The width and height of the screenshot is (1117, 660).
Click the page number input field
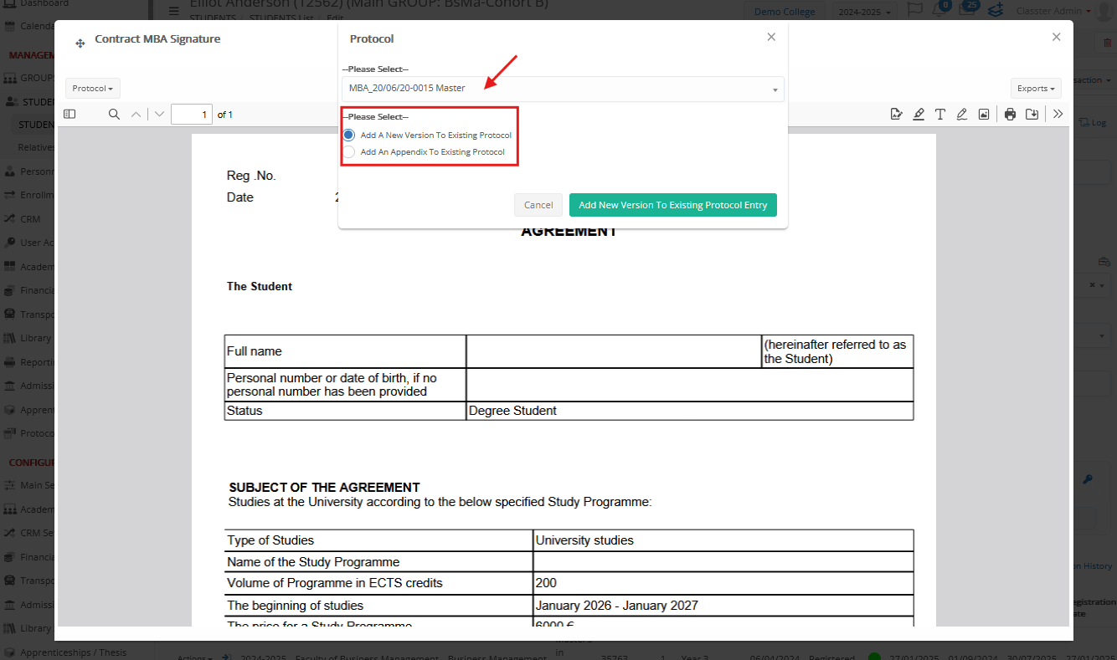point(191,115)
